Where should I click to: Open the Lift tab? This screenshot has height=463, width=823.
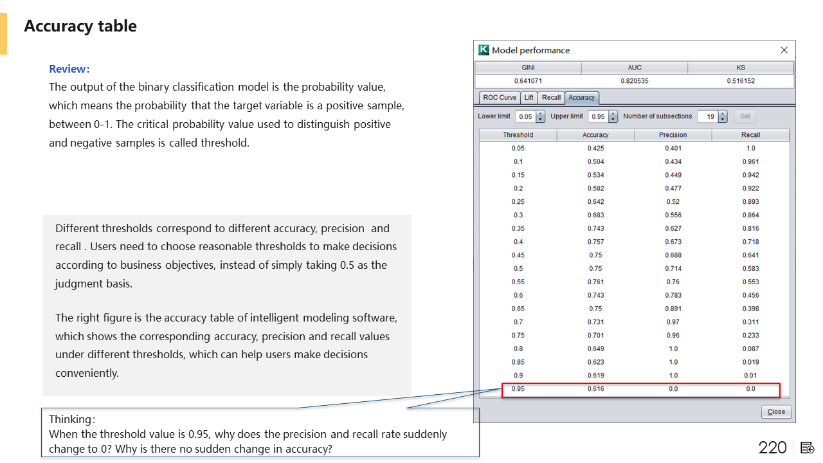tap(529, 98)
